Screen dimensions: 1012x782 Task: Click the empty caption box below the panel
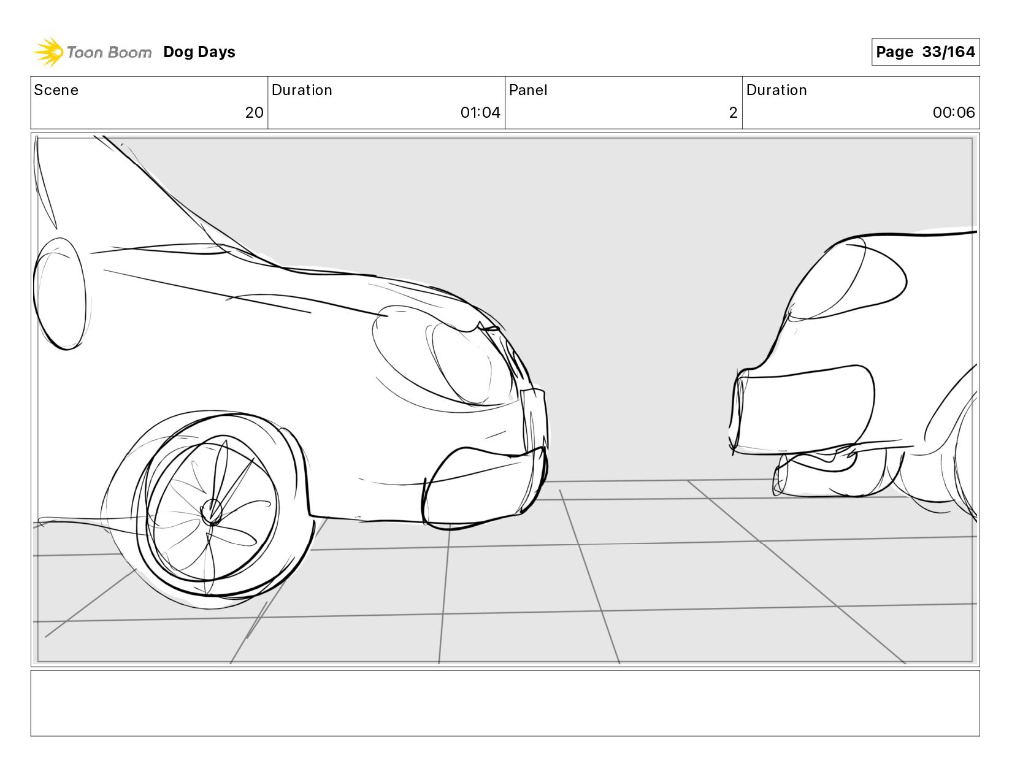pyautogui.click(x=505, y=703)
